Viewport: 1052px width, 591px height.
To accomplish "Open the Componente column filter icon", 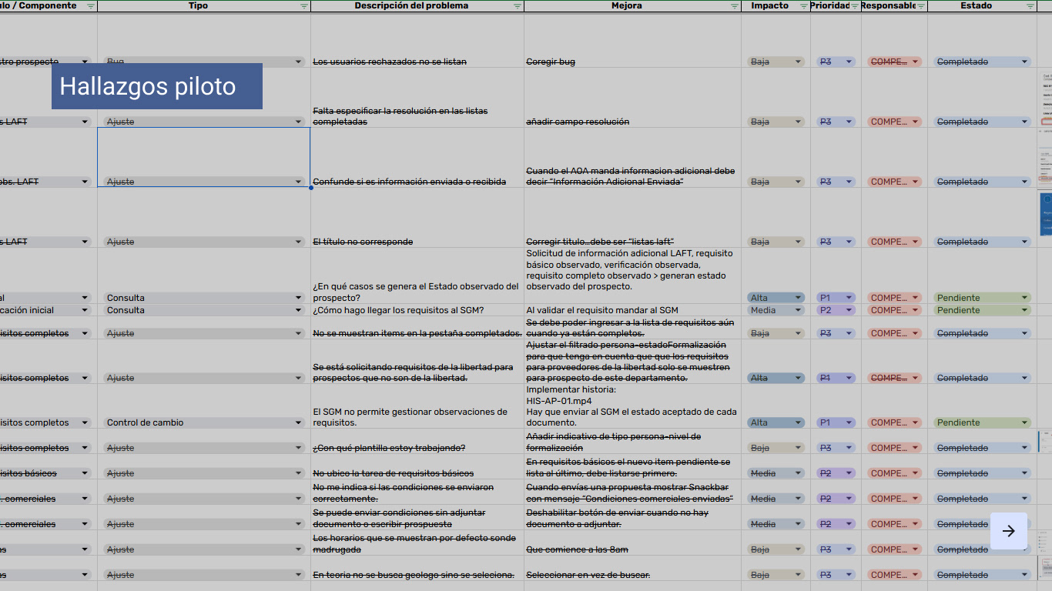I will tap(91, 6).
